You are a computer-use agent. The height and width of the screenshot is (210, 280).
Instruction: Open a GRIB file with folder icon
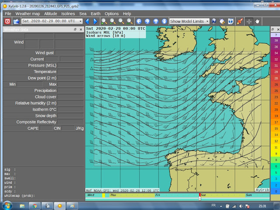click(x=16, y=21)
